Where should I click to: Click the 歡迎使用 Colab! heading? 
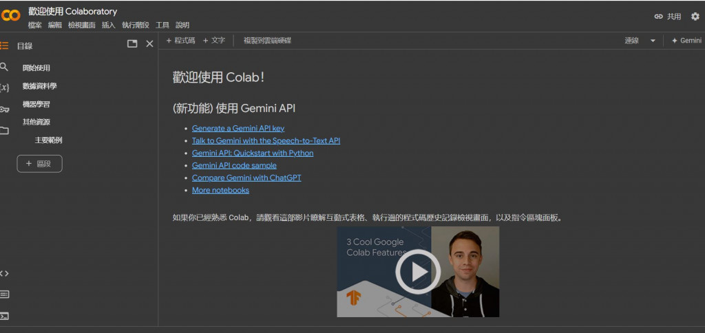coord(218,77)
